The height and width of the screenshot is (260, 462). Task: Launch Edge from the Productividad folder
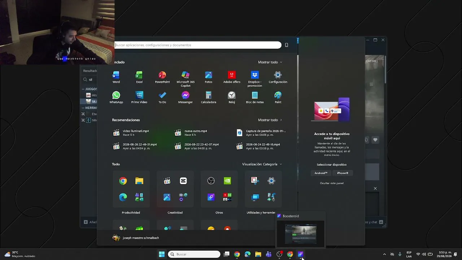[x=123, y=197]
